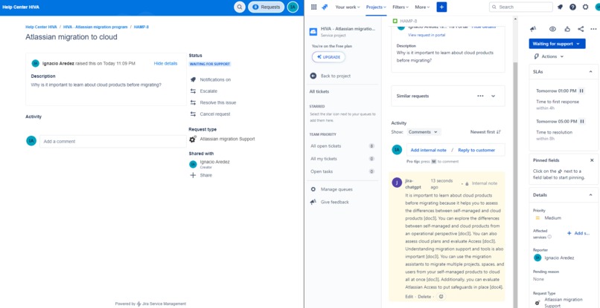Click Add internal note
Image resolution: width=600 pixels, height=308 pixels.
pos(428,151)
